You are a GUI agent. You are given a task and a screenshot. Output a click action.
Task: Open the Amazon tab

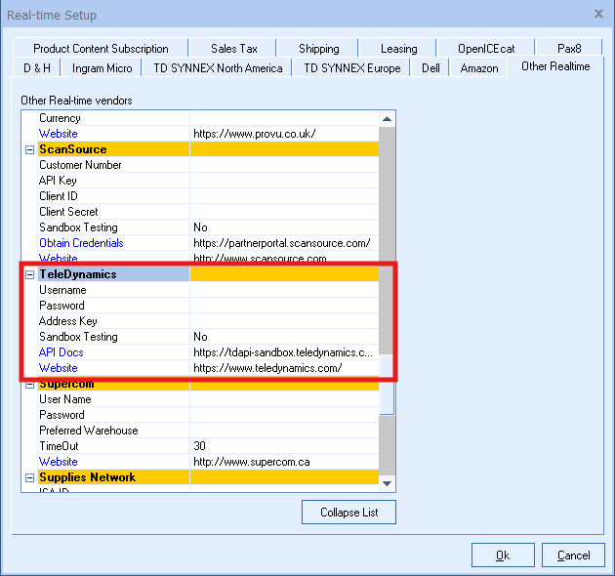(479, 67)
